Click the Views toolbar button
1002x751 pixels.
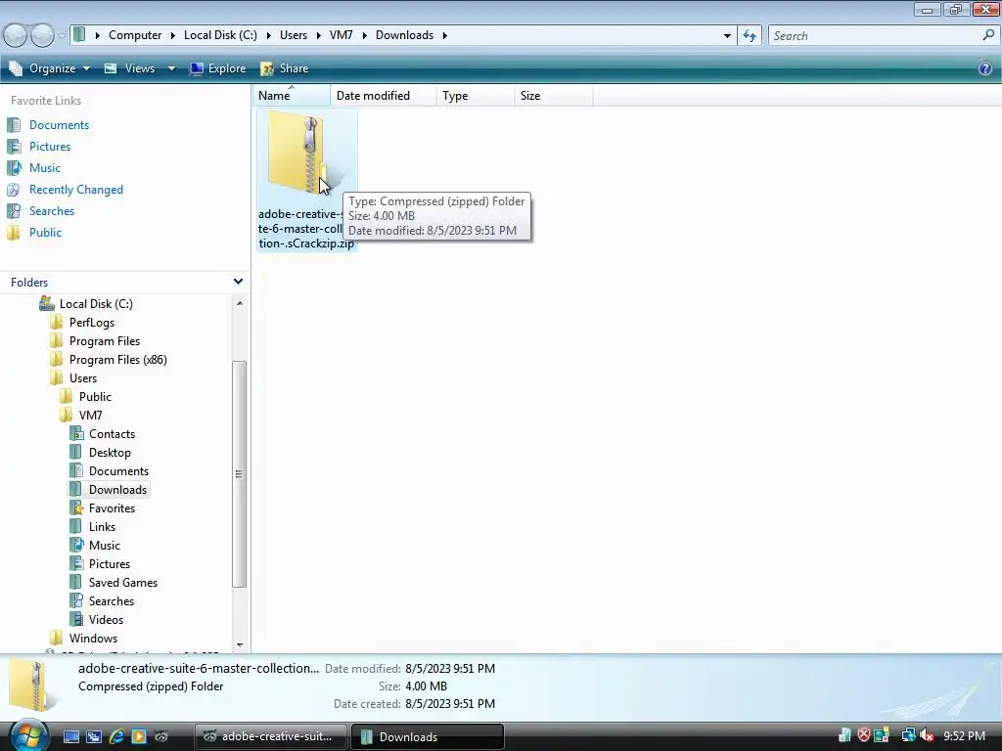point(130,68)
